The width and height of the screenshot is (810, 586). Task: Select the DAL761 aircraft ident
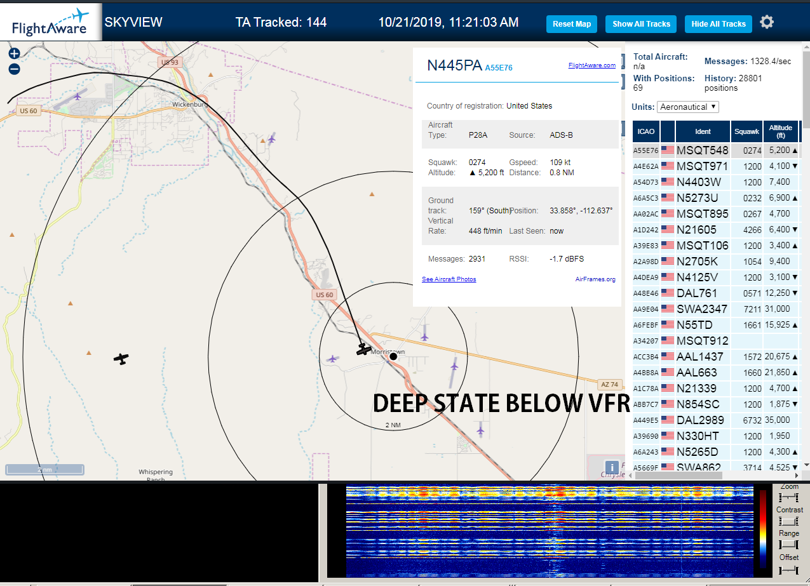click(697, 293)
